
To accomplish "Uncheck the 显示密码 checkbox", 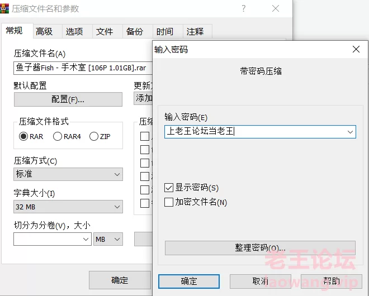I will 169,188.
